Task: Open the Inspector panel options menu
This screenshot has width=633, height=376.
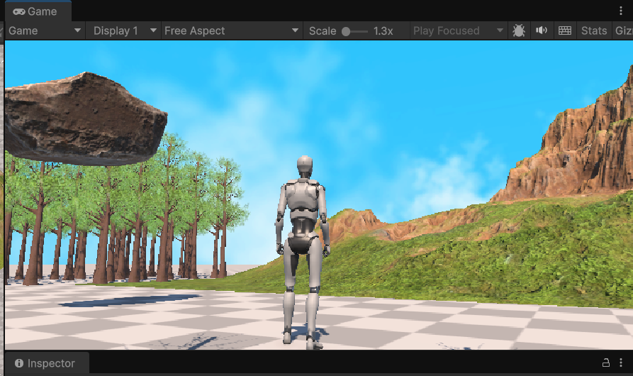Action: (621, 363)
